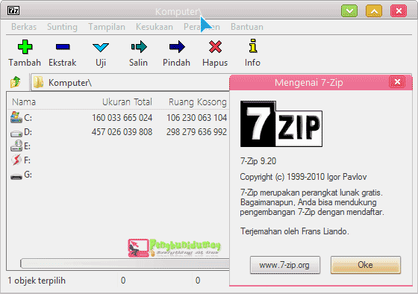Screen dimensions: 418x294
Task: Choose the Pindah move arrow icon
Action: (x=177, y=47)
